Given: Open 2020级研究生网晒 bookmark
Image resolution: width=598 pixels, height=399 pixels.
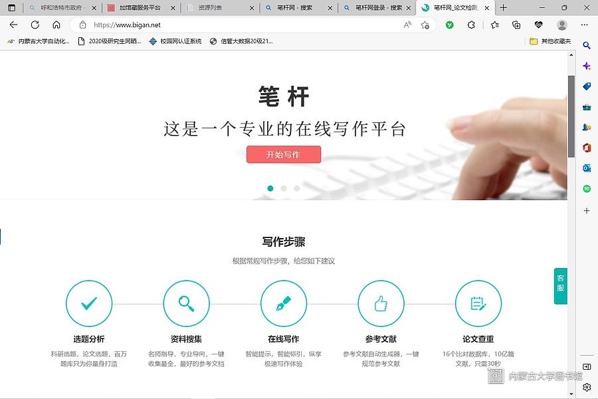Looking at the screenshot, I should [x=110, y=41].
